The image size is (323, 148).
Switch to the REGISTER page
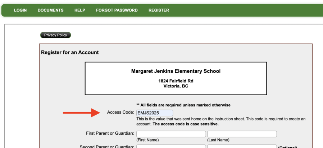click(x=159, y=10)
